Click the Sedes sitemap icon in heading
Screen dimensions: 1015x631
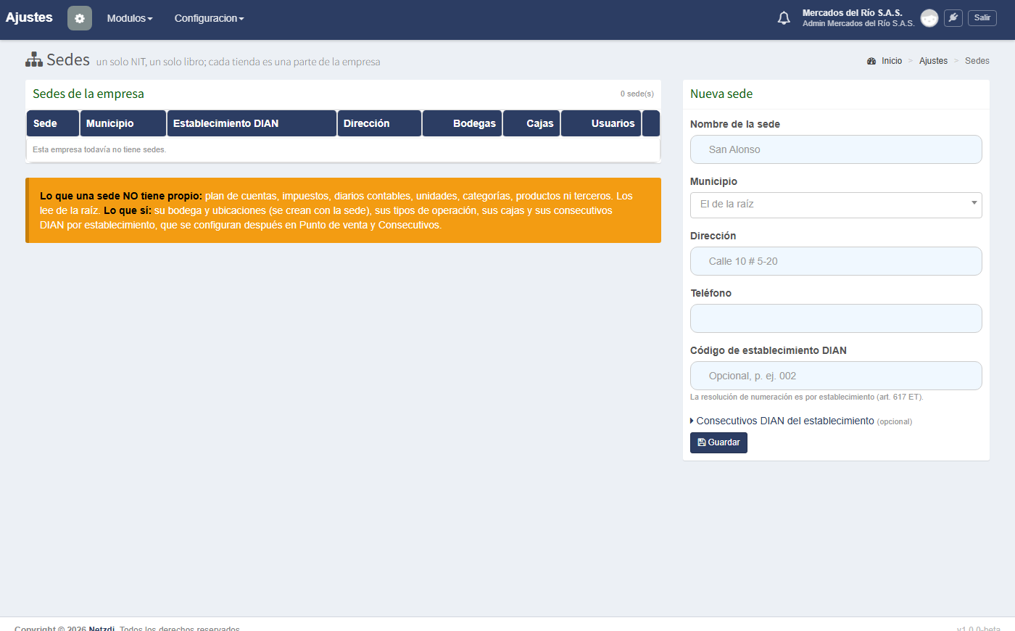[x=34, y=59]
